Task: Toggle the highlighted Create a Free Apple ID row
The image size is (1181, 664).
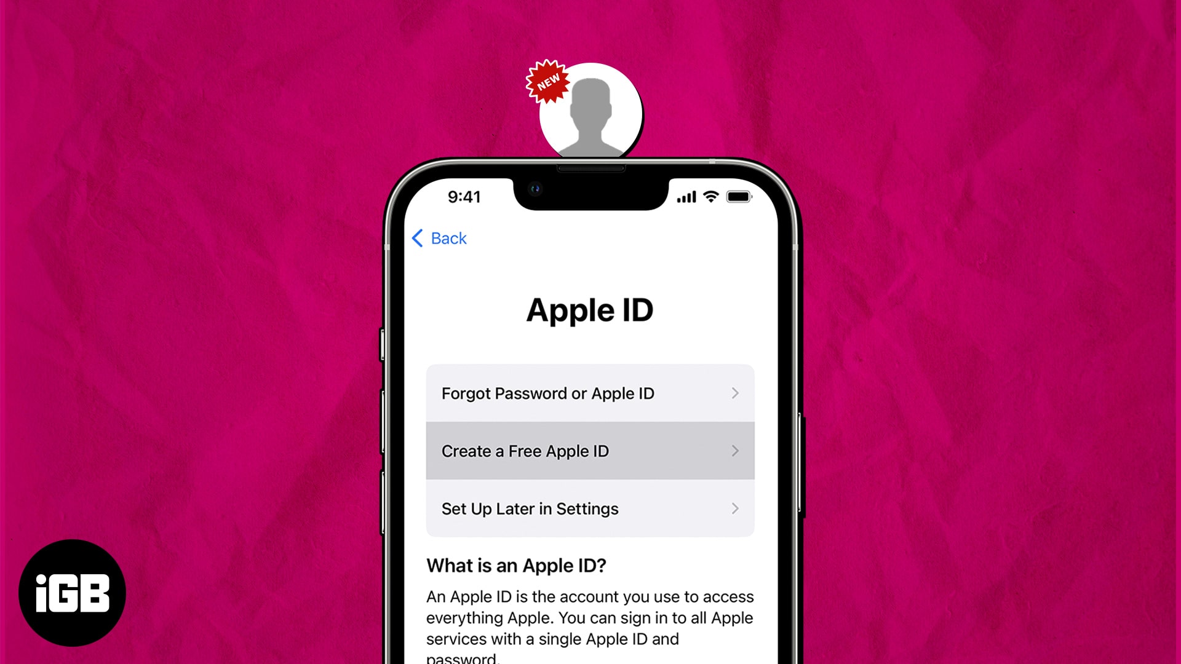Action: [x=590, y=450]
